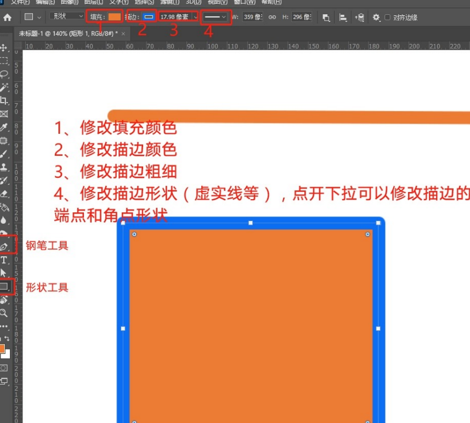
Task: Toggle the width-height link icon
Action: click(x=272, y=18)
